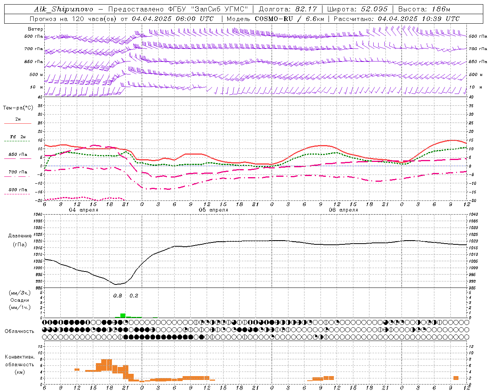Click the "(мм/3ч.)" precipitation unit label

[x=19, y=293]
